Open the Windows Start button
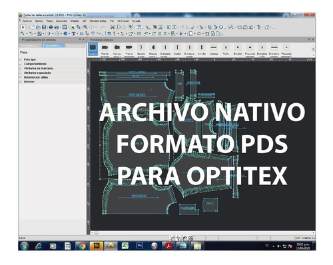This screenshot has height=265, width=333. click(x=24, y=246)
